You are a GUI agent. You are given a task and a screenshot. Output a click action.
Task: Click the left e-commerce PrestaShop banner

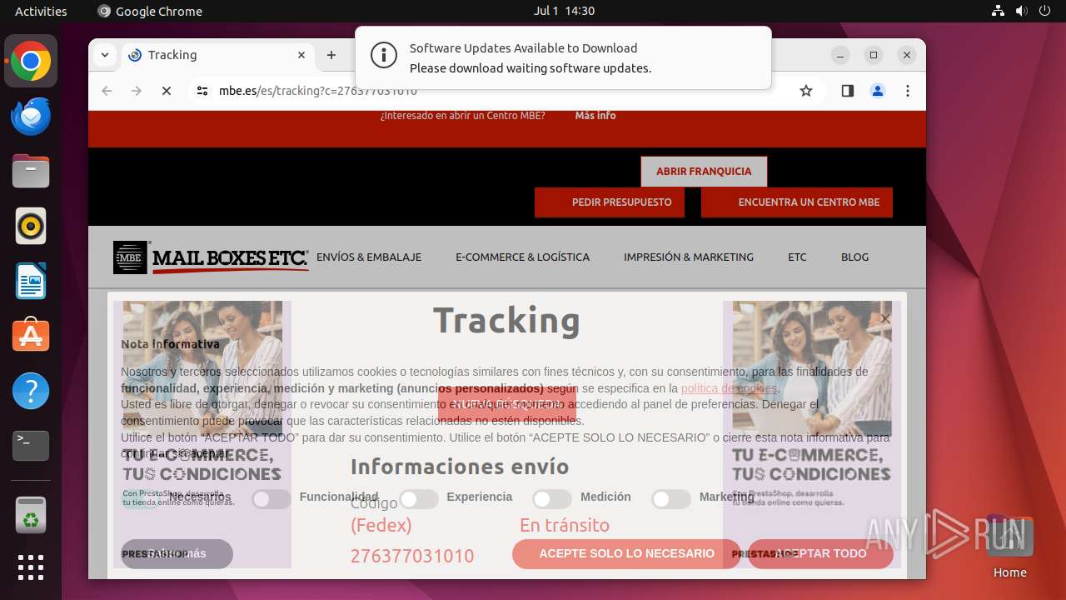202,433
